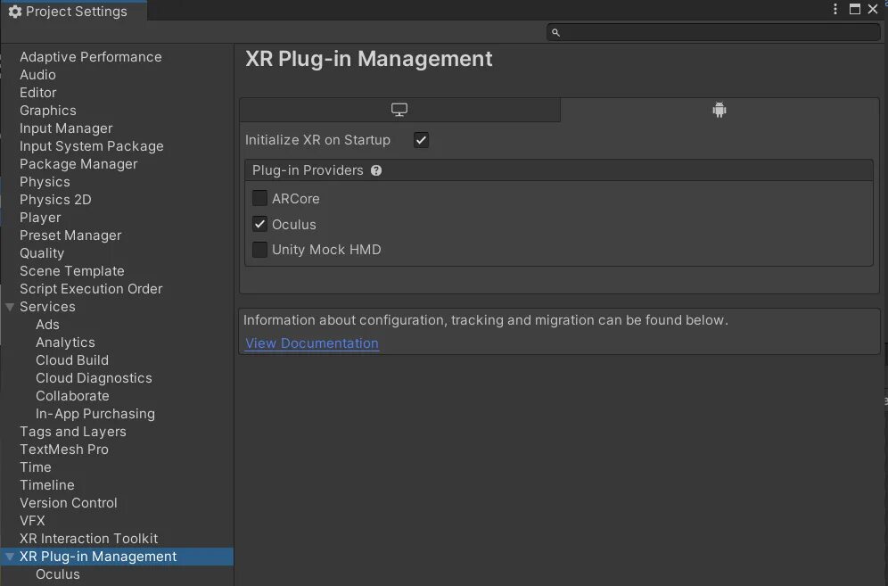Collapse the Services section arrow

click(10, 307)
